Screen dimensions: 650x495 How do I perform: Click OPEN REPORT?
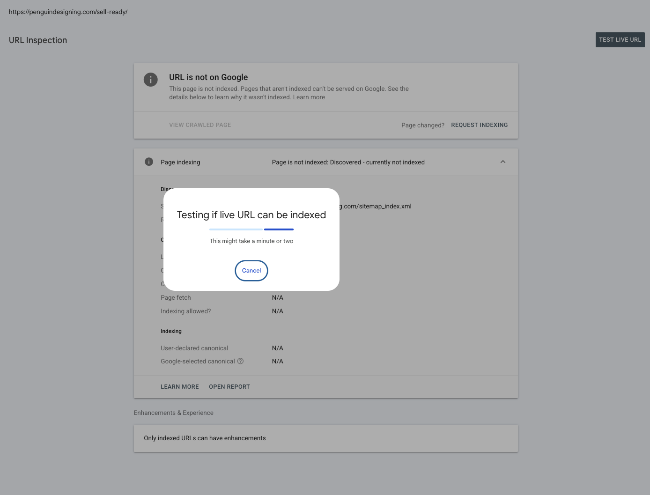click(229, 387)
